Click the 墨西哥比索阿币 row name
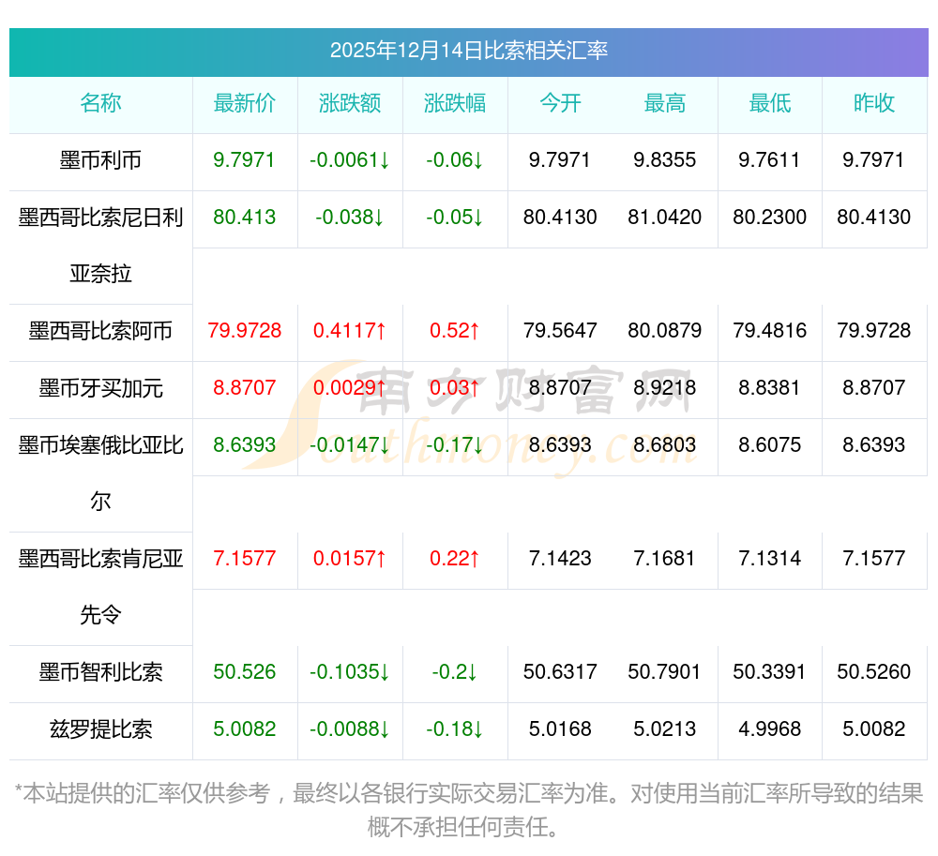938x856 pixels. point(100,331)
